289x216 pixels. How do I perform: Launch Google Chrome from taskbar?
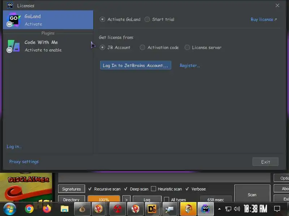29,209
